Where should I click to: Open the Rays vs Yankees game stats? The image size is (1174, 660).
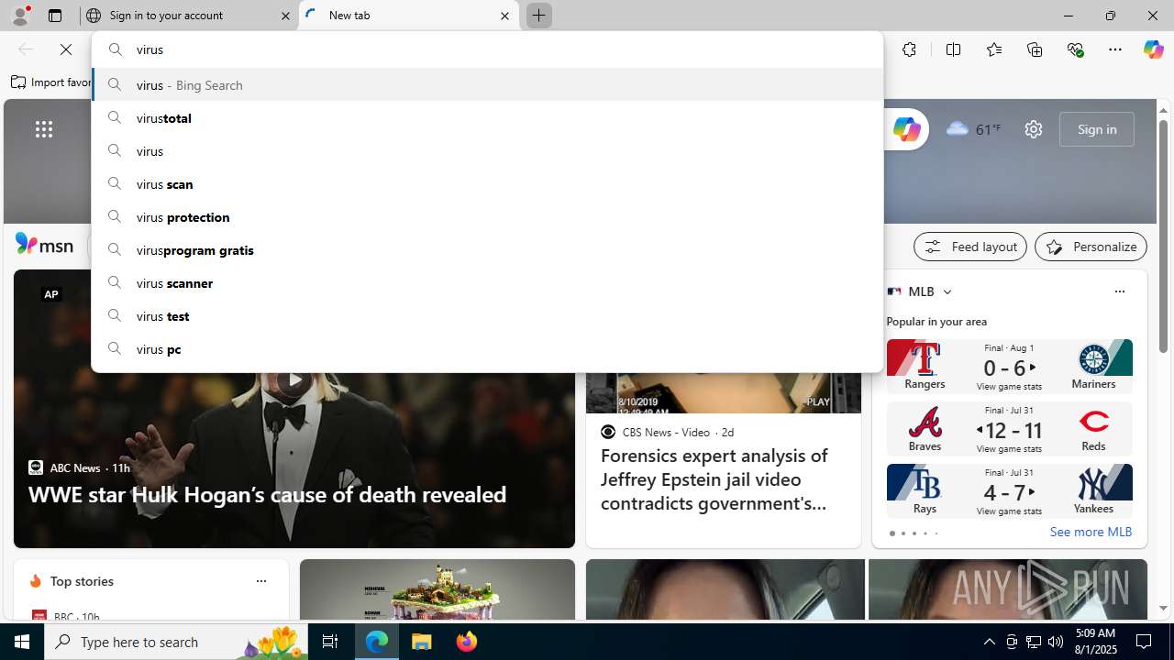click(1009, 490)
